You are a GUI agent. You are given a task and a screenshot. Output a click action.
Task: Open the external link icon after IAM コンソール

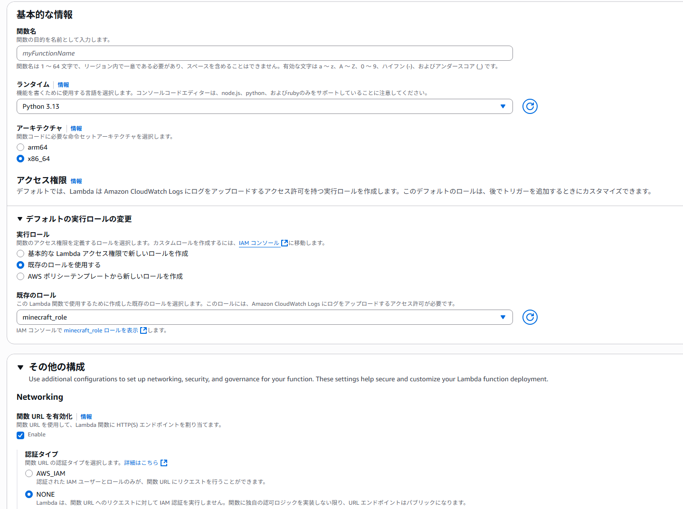(x=285, y=243)
